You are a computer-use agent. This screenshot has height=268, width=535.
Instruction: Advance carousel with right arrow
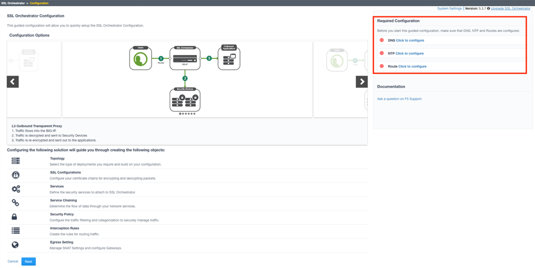point(361,82)
